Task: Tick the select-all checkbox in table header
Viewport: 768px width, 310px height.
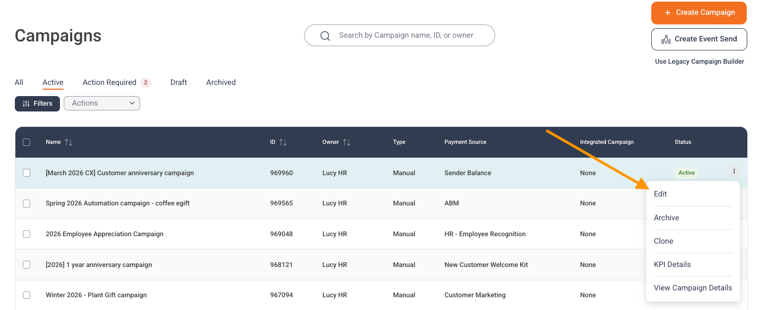Action: 27,142
